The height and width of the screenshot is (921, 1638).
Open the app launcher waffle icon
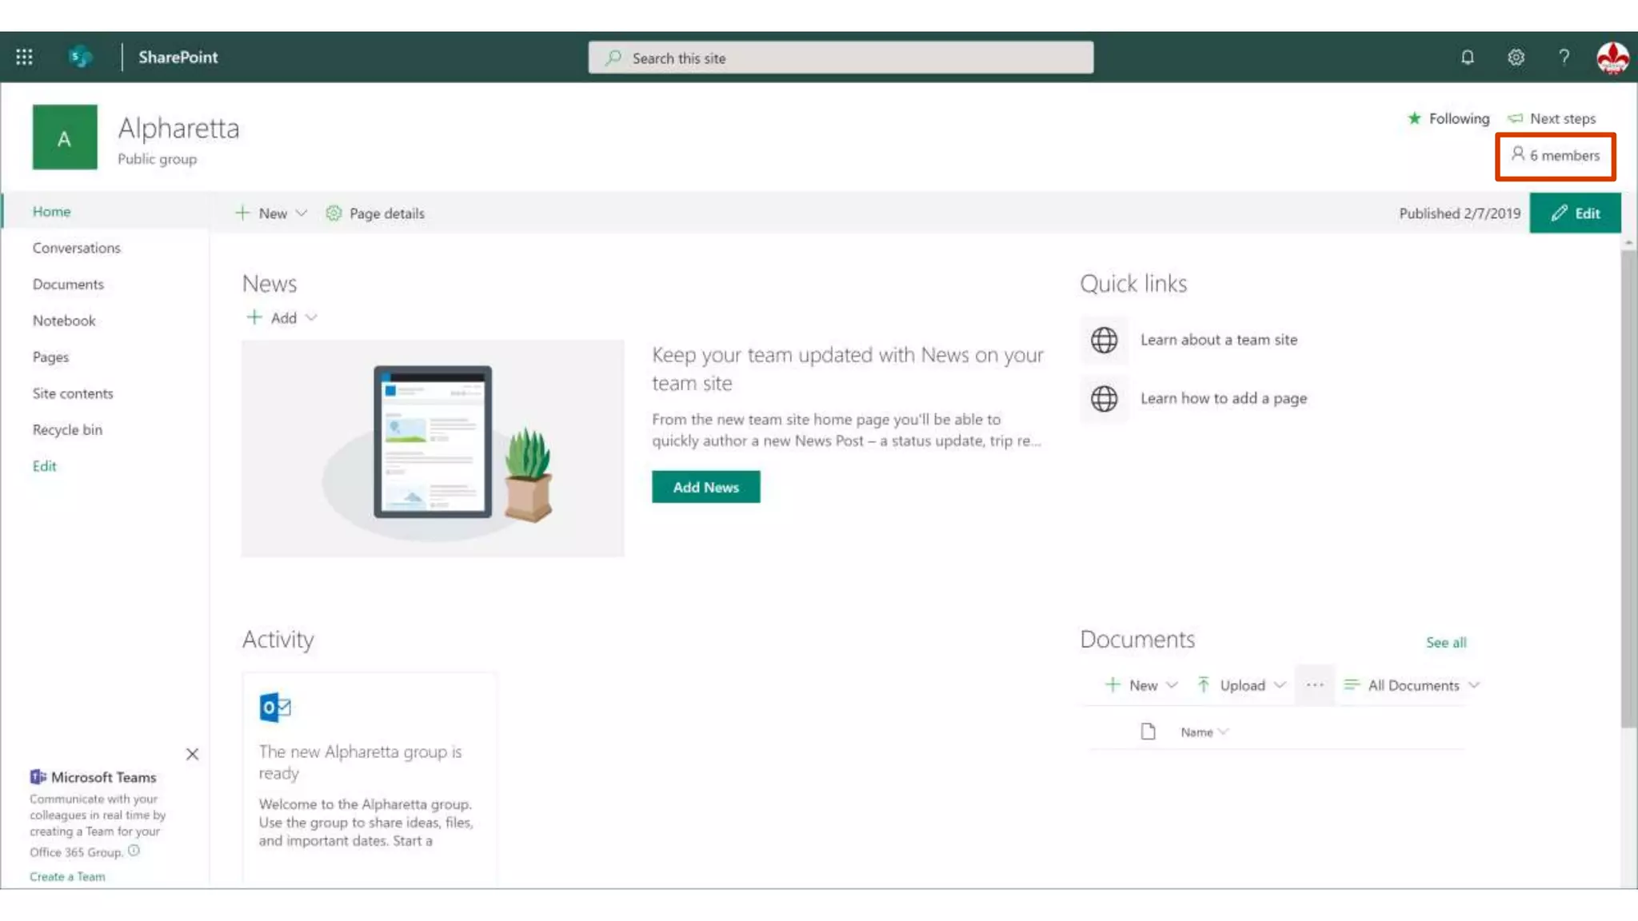[x=24, y=57]
